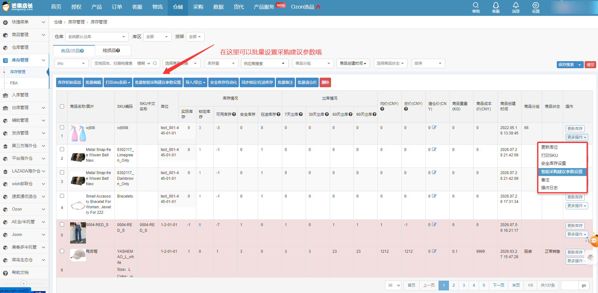Click the search magnifier in sku field

[x=155, y=63]
